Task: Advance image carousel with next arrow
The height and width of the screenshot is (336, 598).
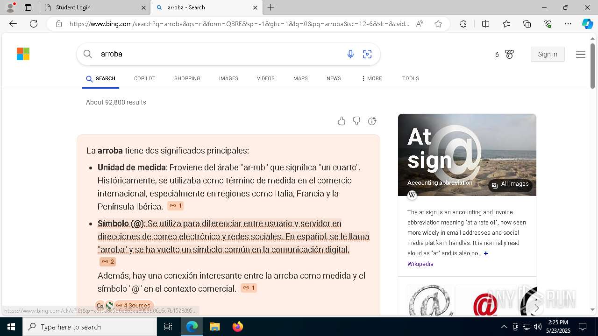Action: coord(536,308)
